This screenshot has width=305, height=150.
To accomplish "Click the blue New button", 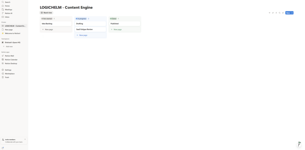I will click(x=288, y=13).
